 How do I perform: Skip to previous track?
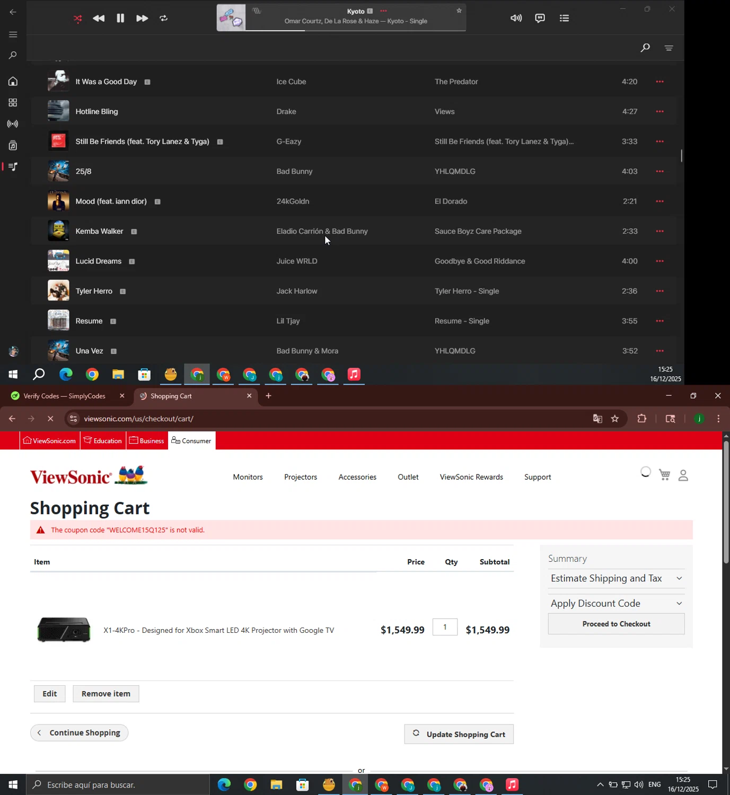(99, 19)
